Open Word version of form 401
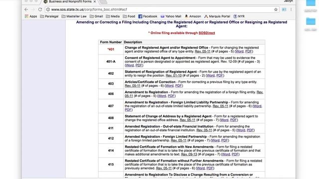The image size is (319, 179). 239,51
